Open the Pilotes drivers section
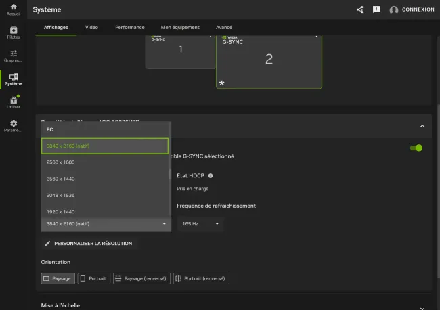The width and height of the screenshot is (440, 310). pos(14,32)
